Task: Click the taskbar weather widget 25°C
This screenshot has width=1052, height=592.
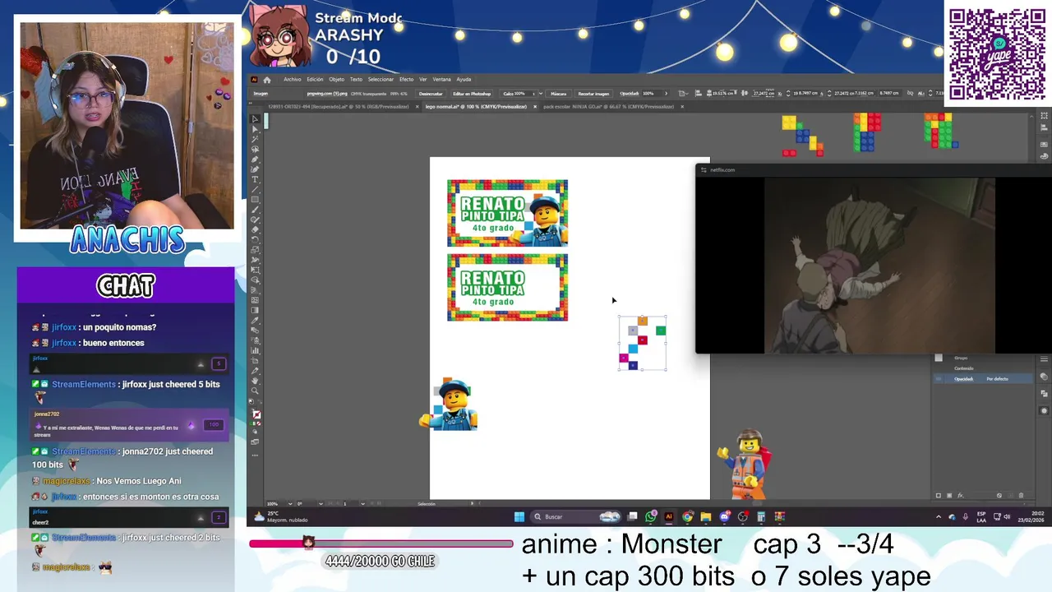Action: tap(281, 516)
